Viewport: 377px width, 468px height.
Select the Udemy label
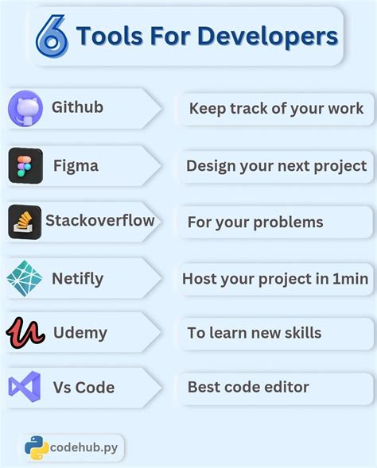click(x=80, y=333)
